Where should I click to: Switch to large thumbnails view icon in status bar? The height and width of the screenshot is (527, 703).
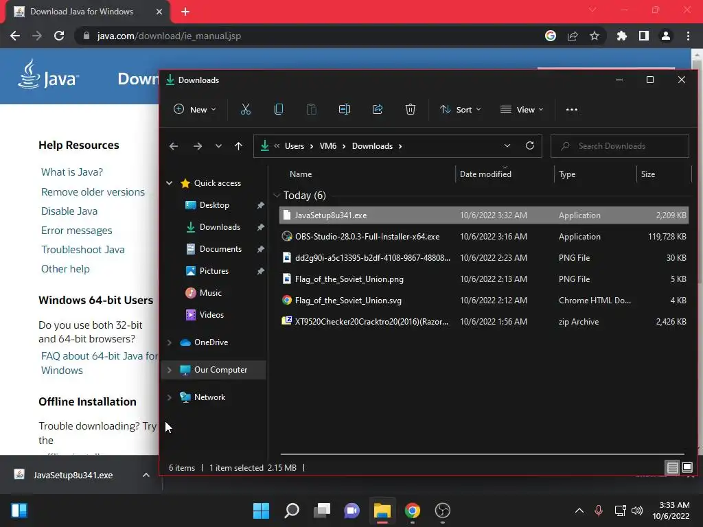point(687,468)
